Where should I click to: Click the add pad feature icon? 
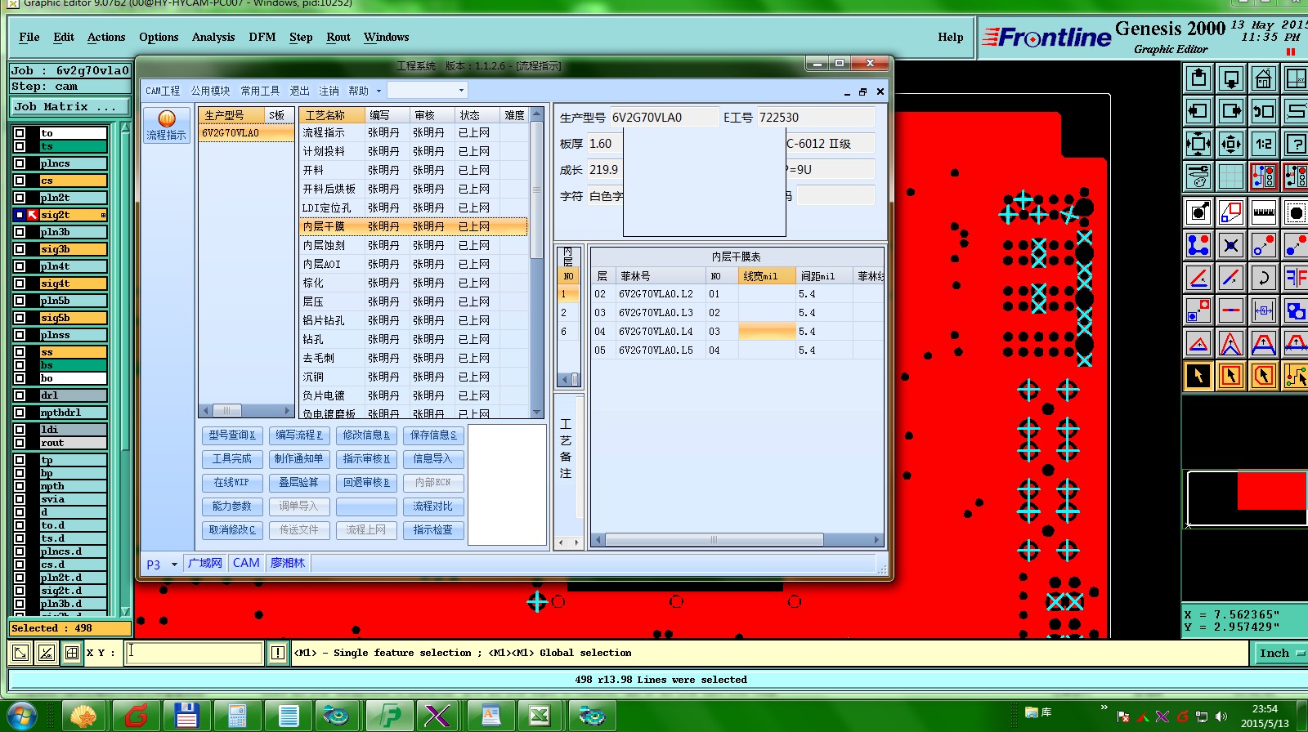point(1198,212)
